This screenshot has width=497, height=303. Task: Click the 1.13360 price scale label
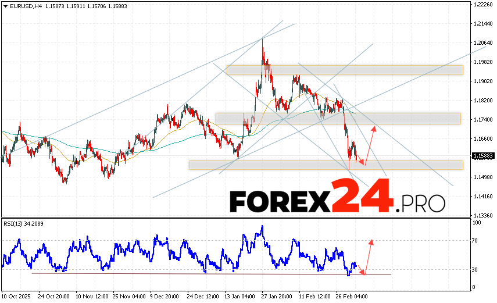pyautogui.click(x=482, y=215)
